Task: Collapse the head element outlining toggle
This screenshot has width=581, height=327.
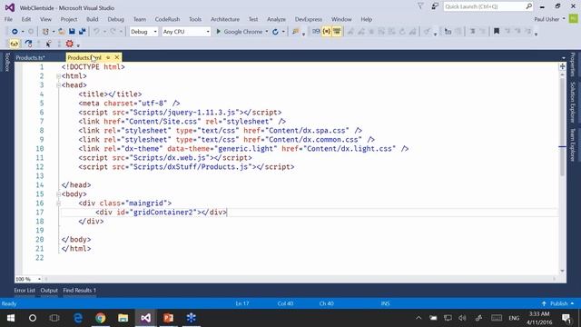Action: click(x=58, y=85)
